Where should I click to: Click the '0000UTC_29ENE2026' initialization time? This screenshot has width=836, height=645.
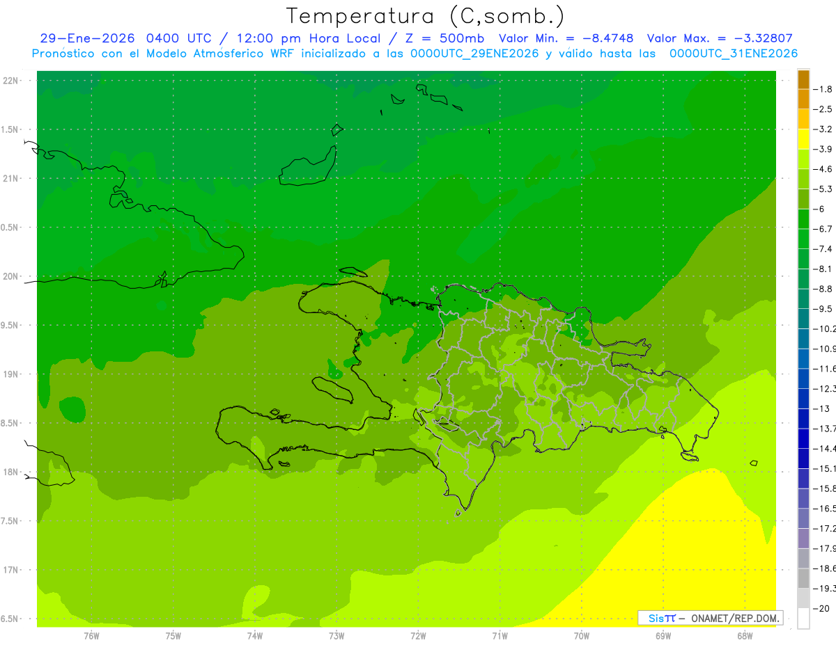474,54
